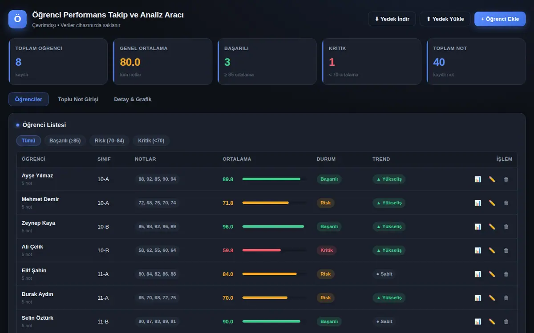
Task: Open the Toplu Not Girişi tab
Action: click(x=78, y=99)
